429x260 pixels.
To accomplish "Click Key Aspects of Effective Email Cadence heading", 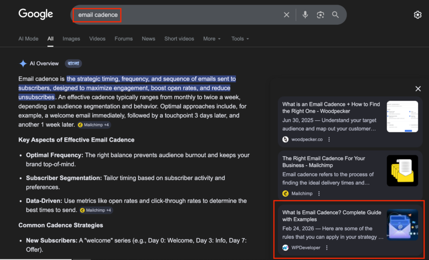I will pos(76,140).
